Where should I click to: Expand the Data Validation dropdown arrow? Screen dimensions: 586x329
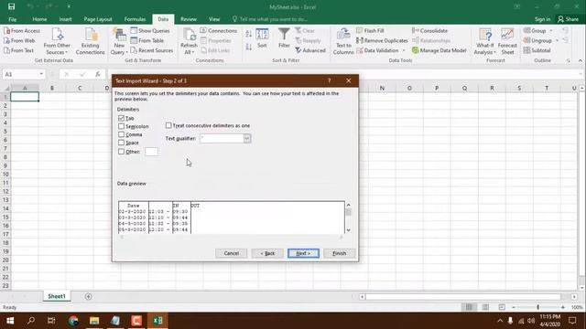pyautogui.click(x=404, y=50)
